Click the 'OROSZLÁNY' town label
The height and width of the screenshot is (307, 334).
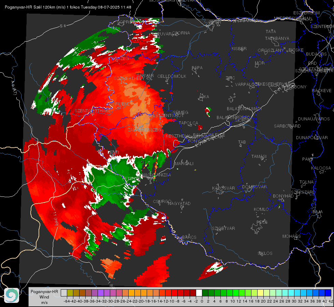tap(271, 50)
